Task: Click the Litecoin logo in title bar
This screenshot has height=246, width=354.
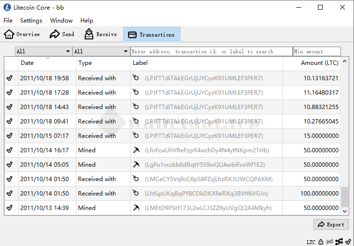Action: [7, 7]
